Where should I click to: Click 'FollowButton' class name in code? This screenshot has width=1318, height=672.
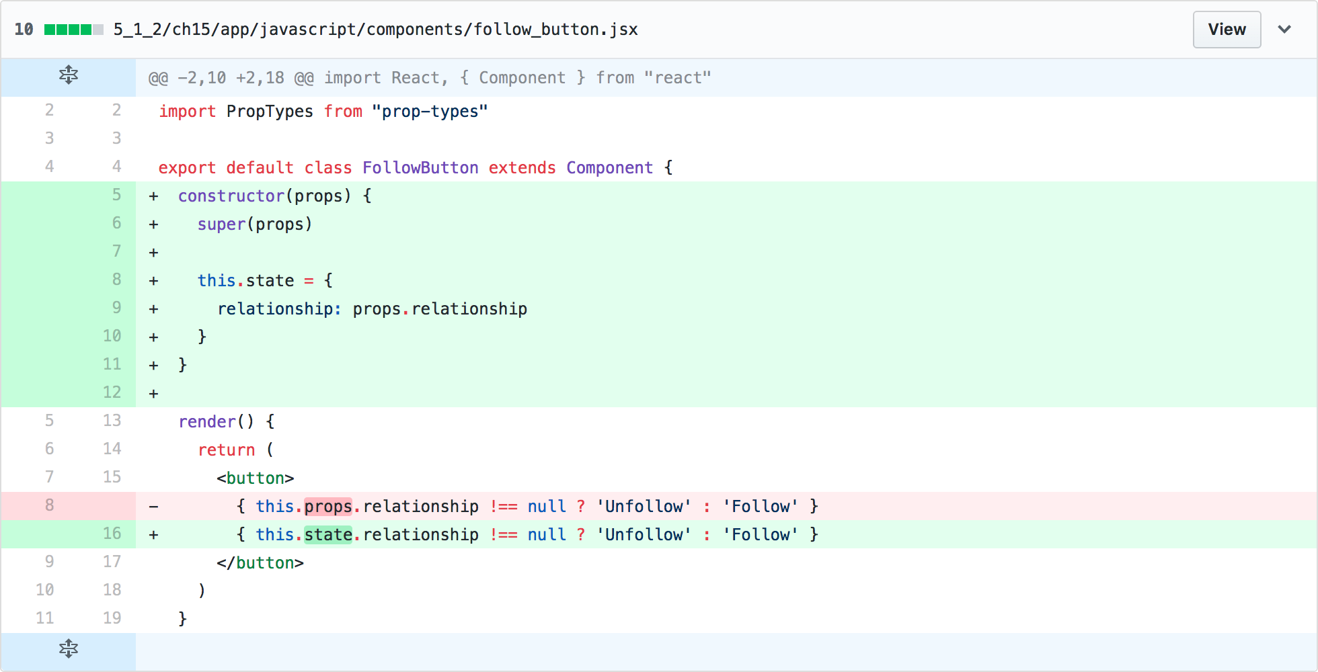click(420, 168)
